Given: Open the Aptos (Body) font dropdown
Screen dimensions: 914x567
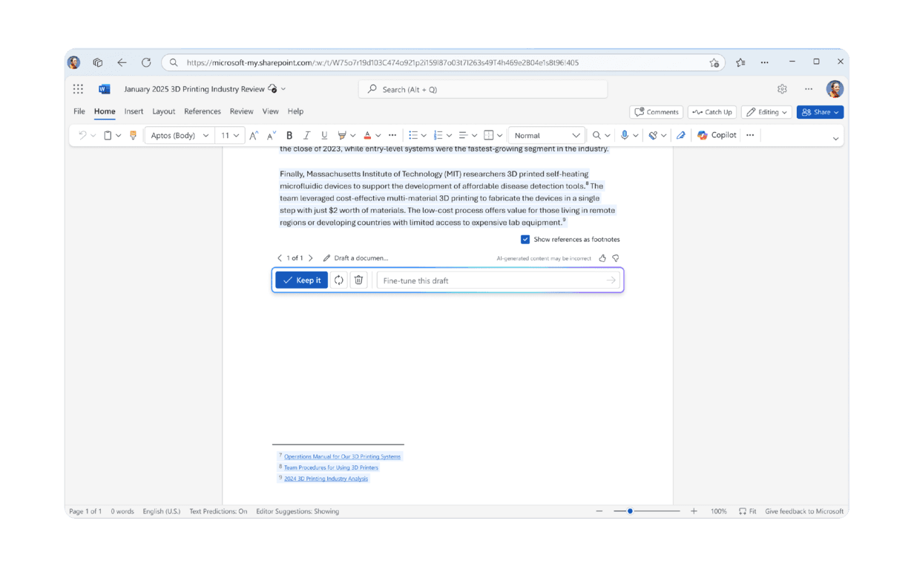Looking at the screenshot, I should [180, 135].
